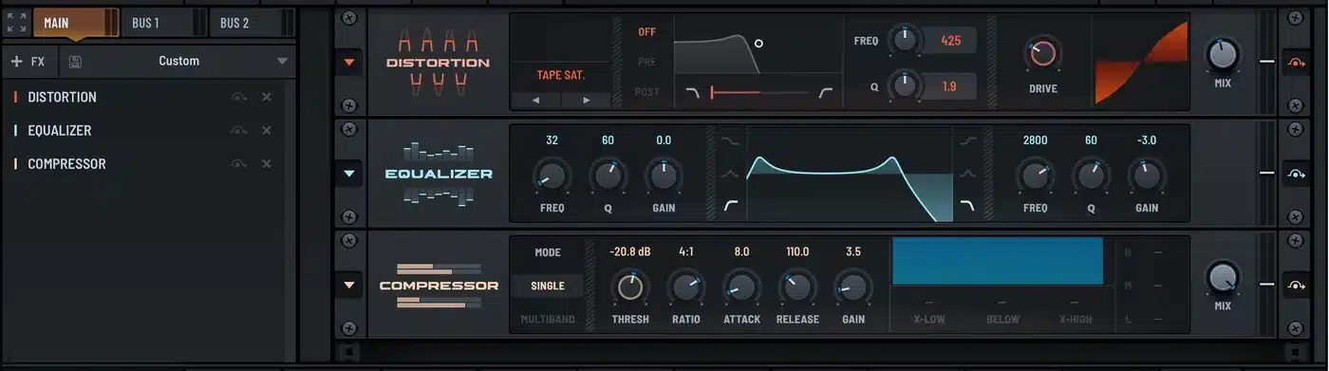This screenshot has height=371, width=1329.
Task: Click the DRIVE knob
Action: tap(1042, 54)
